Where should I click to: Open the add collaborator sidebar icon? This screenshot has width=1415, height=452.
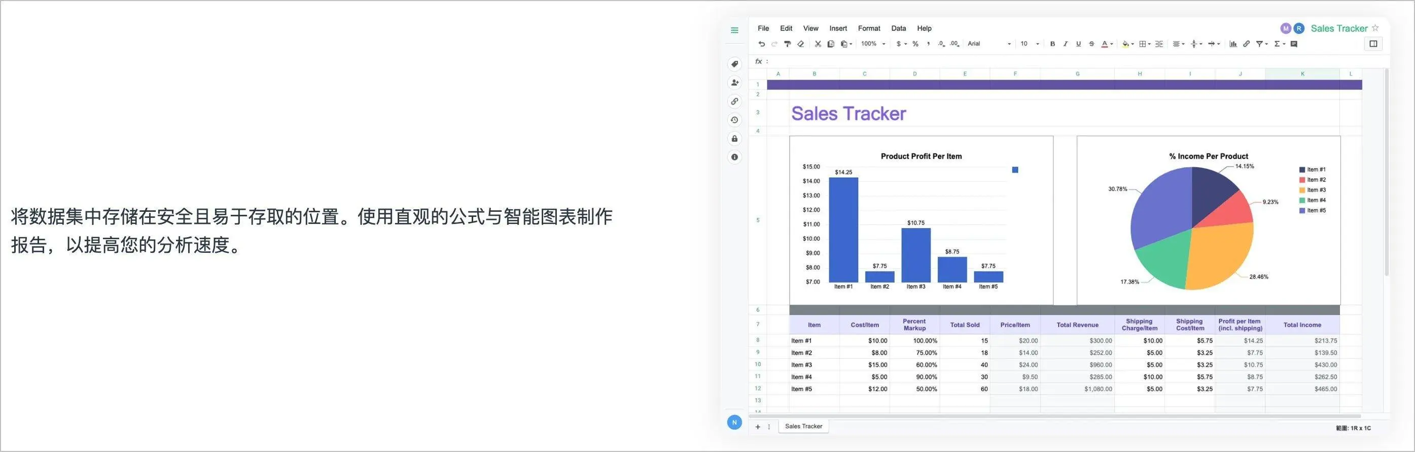(x=734, y=83)
